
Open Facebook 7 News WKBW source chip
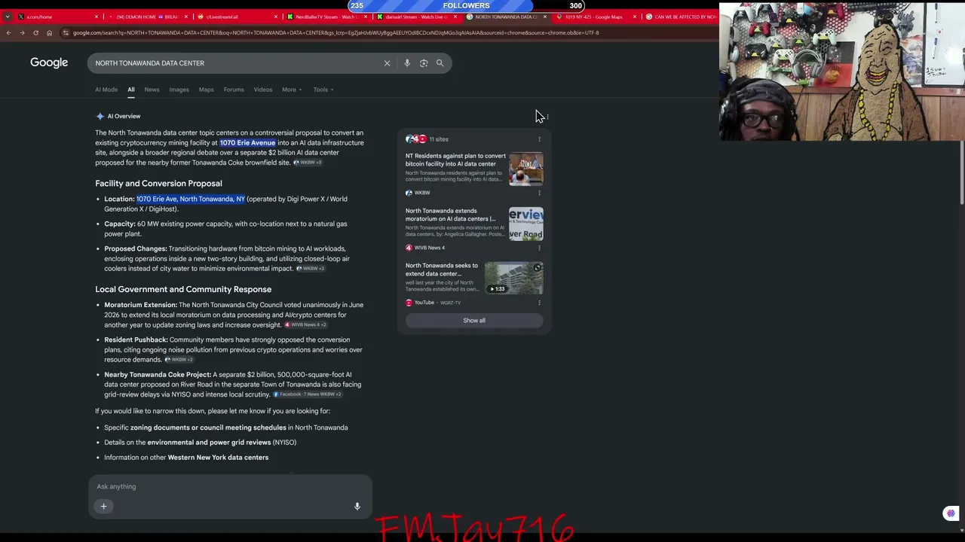[x=308, y=394]
